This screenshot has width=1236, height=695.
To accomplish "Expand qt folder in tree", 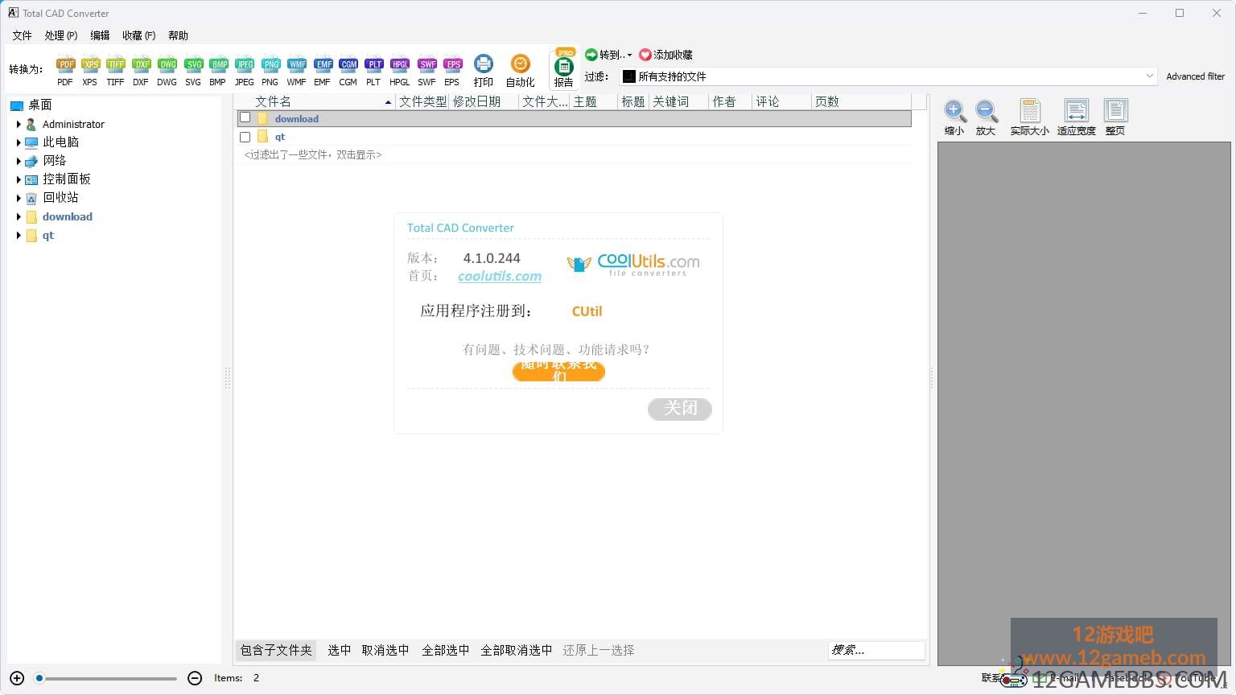I will point(19,236).
